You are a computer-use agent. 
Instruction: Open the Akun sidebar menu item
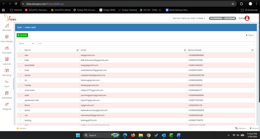pos(7,82)
